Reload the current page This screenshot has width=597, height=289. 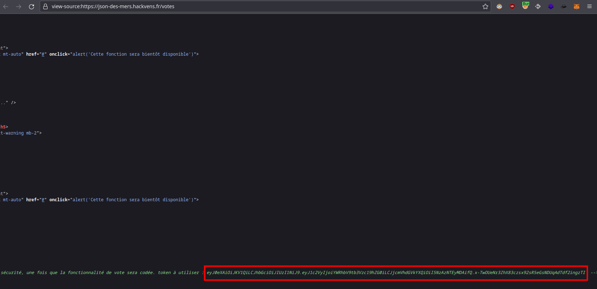(31, 6)
